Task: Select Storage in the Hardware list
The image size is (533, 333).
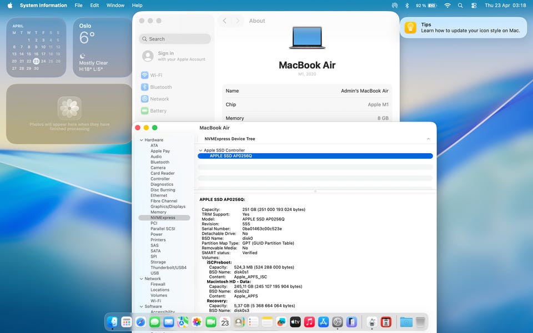Action: coord(158,262)
